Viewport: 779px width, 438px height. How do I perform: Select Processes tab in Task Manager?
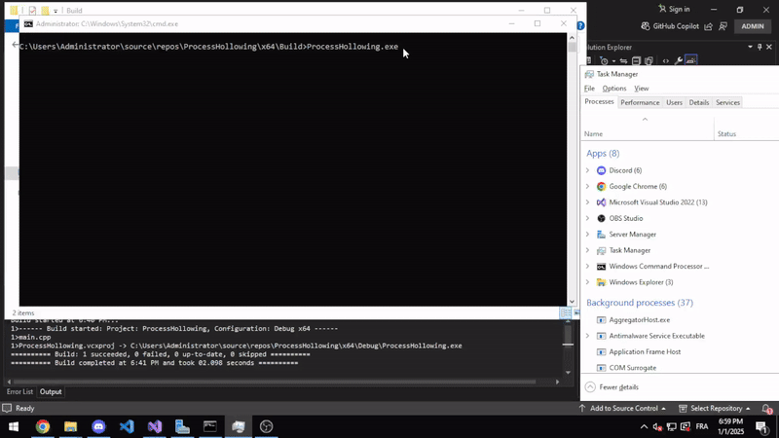click(599, 101)
